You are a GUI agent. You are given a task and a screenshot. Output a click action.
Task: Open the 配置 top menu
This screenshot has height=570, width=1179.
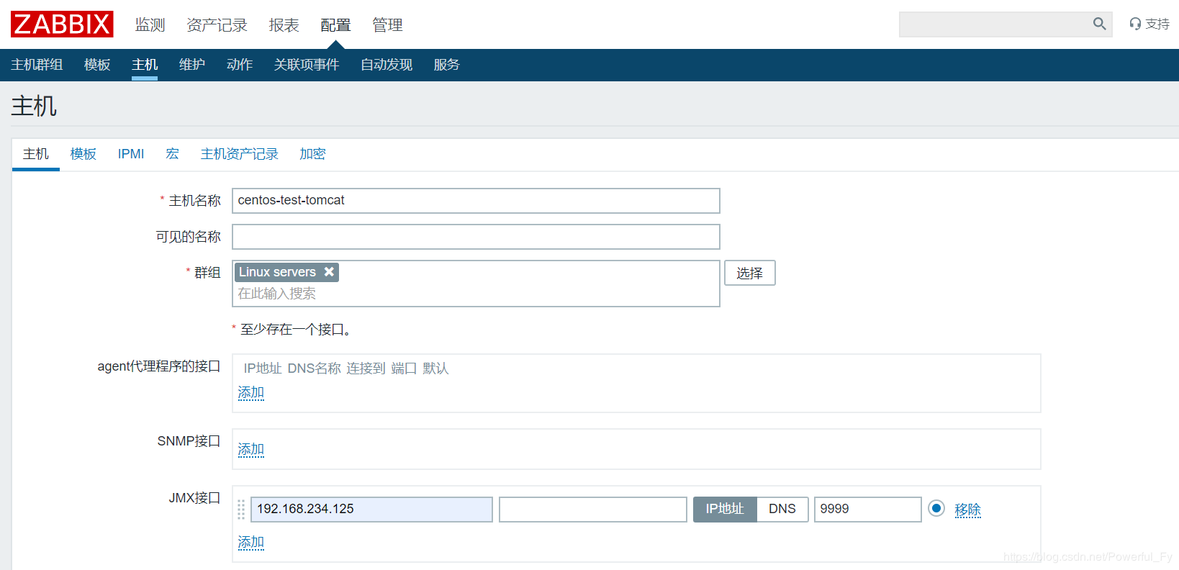point(335,24)
